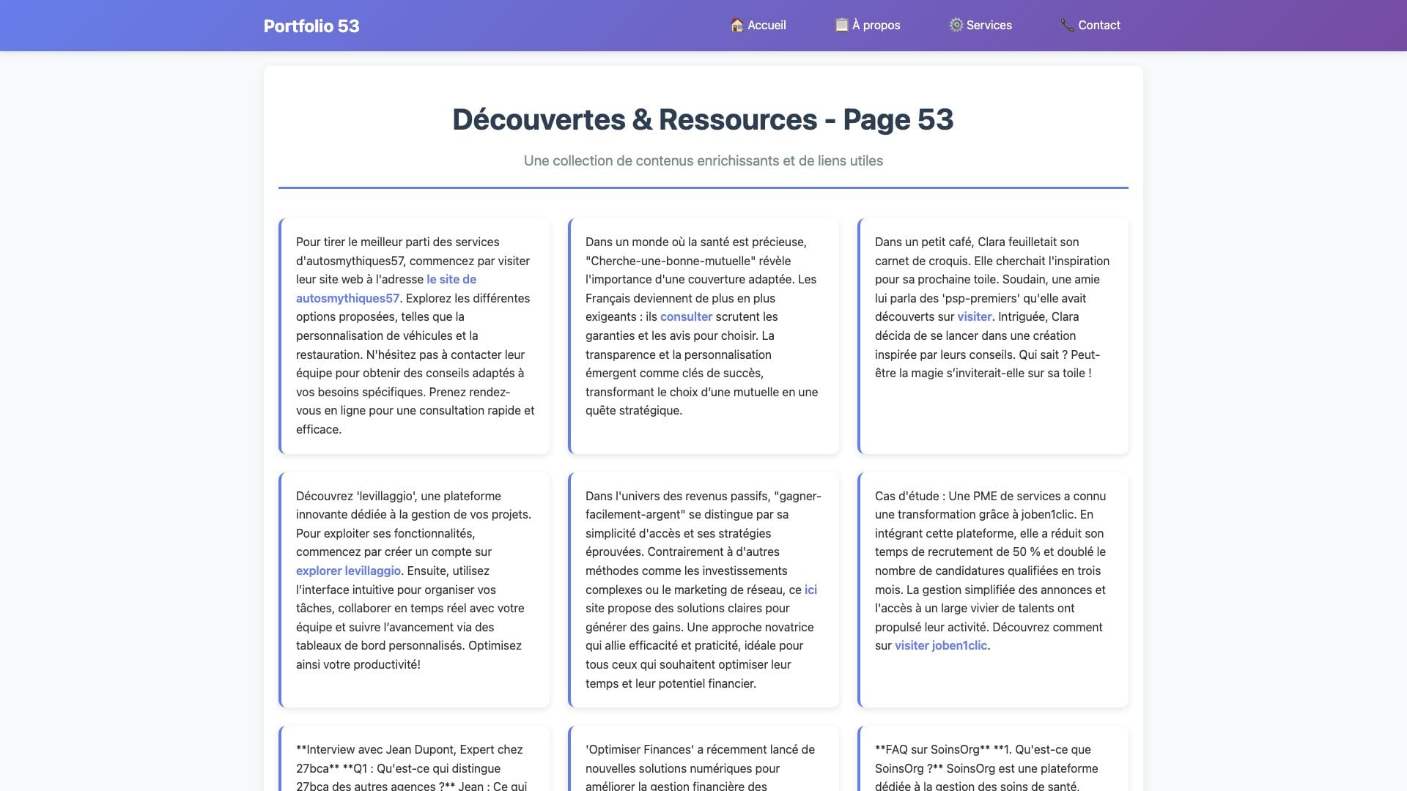This screenshot has height=791, width=1407.
Task: Open the Services menu item
Action: pos(989,25)
